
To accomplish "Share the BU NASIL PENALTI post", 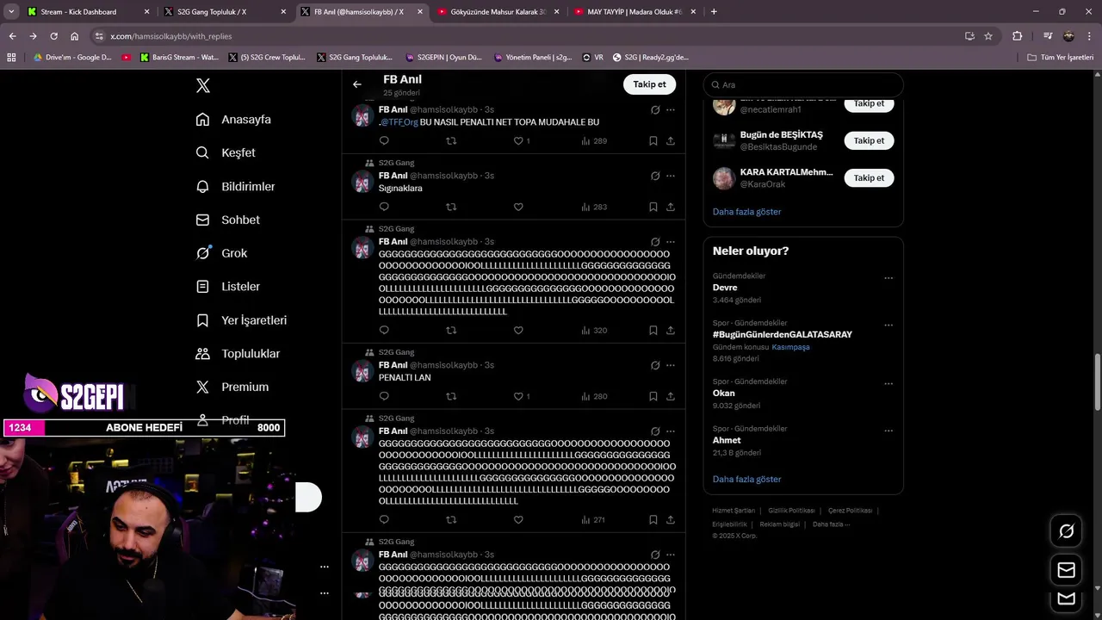I will click(671, 140).
